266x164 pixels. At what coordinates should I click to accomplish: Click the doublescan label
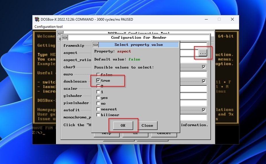(x=75, y=81)
